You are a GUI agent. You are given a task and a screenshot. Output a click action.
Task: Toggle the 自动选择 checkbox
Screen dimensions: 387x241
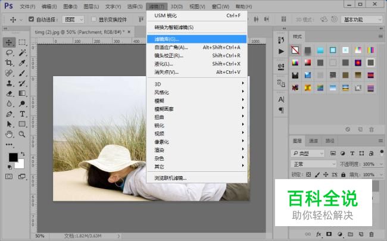31,19
